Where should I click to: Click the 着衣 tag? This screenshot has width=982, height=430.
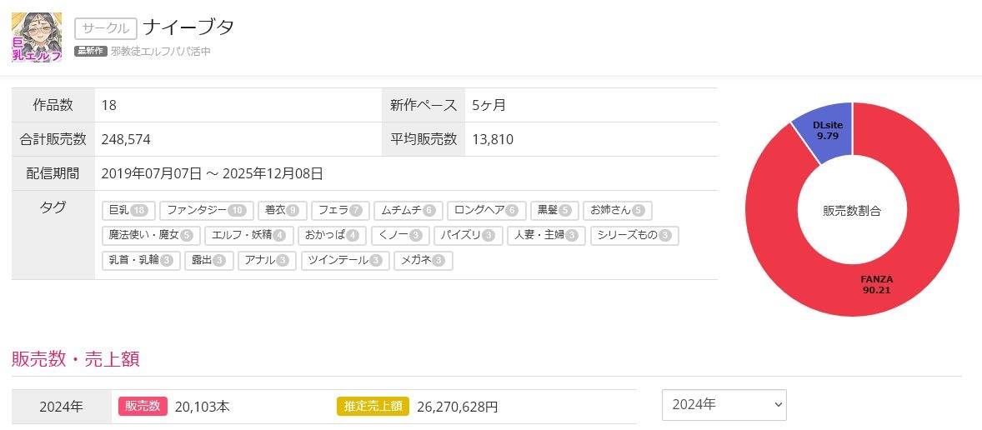pyautogui.click(x=282, y=211)
